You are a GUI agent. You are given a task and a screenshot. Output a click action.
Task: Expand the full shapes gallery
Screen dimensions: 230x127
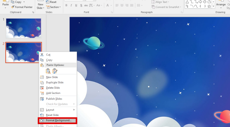213,6
